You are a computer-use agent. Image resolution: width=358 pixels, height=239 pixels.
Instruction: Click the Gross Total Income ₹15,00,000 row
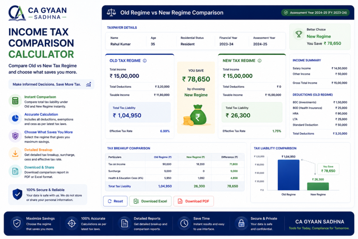pos(320,83)
